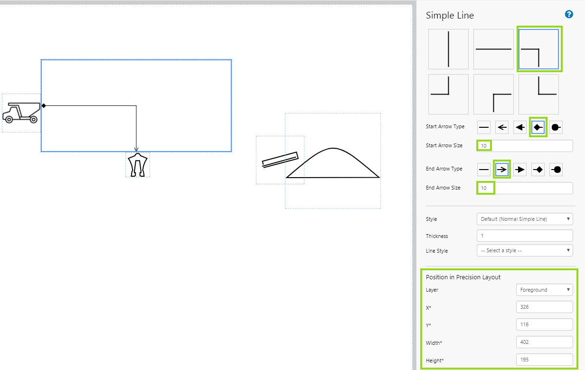Screen dimensions: 585x370
Task: Select the dump truck image on canvas
Action: coord(21,113)
